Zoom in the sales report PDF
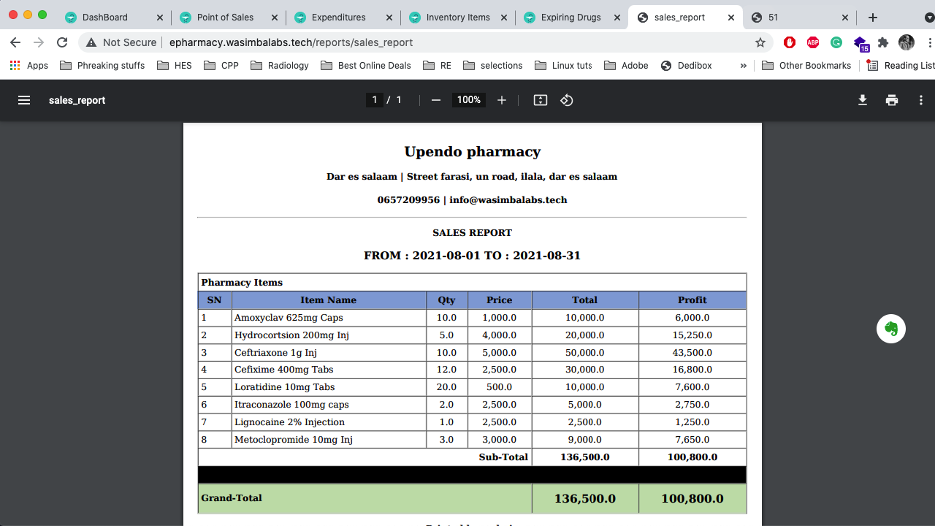Viewport: 935px width, 526px height. [x=502, y=100]
